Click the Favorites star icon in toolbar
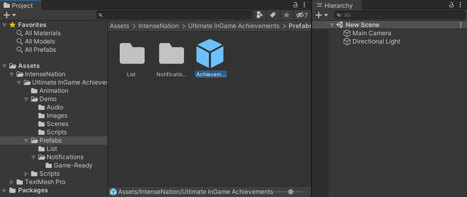The height and width of the screenshot is (197, 467). pyautogui.click(x=286, y=15)
